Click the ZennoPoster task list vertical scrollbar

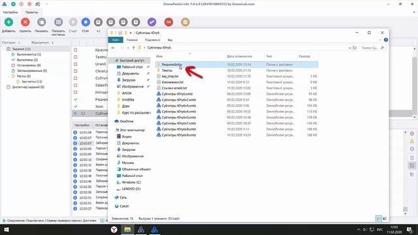[x=414, y=83]
